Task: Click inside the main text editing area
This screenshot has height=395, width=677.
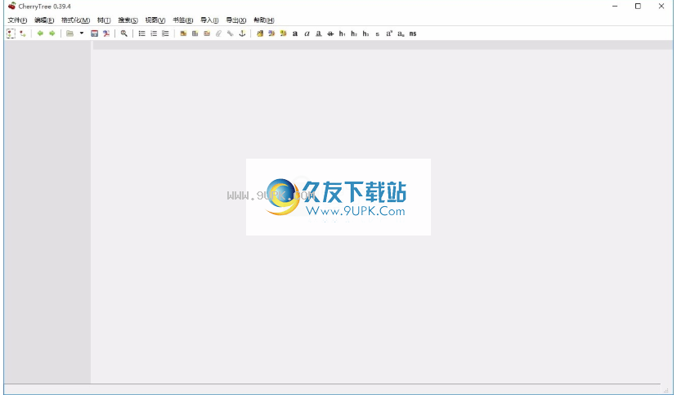Action: [x=383, y=216]
